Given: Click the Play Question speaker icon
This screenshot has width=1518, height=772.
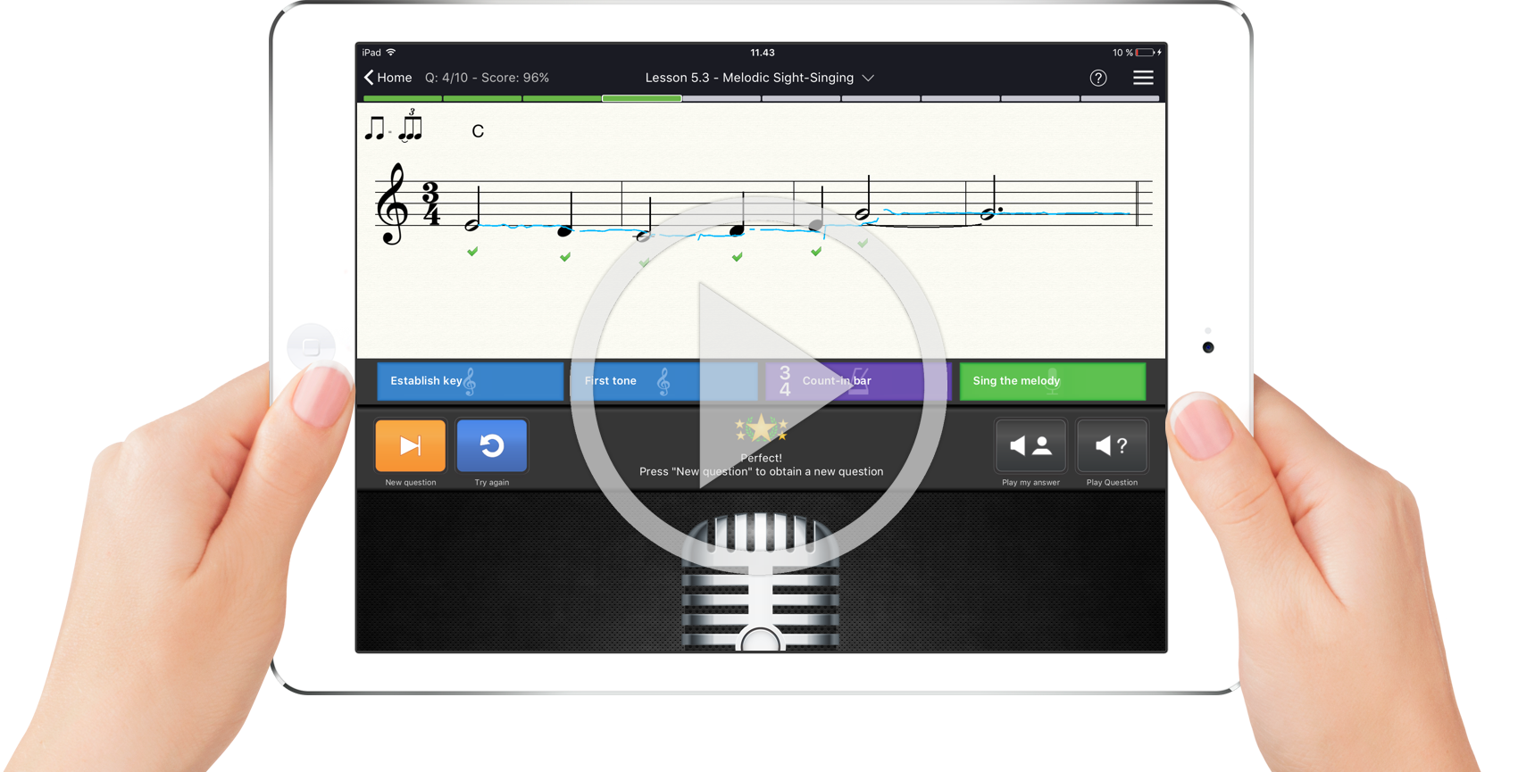Looking at the screenshot, I should pyautogui.click(x=1112, y=445).
